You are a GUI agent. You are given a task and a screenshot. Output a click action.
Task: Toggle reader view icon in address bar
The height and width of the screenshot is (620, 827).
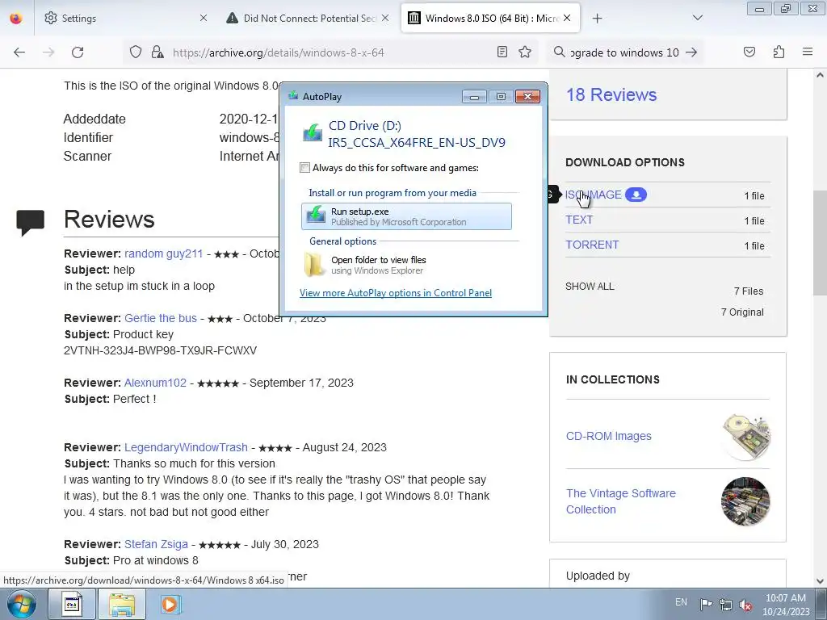(502, 52)
